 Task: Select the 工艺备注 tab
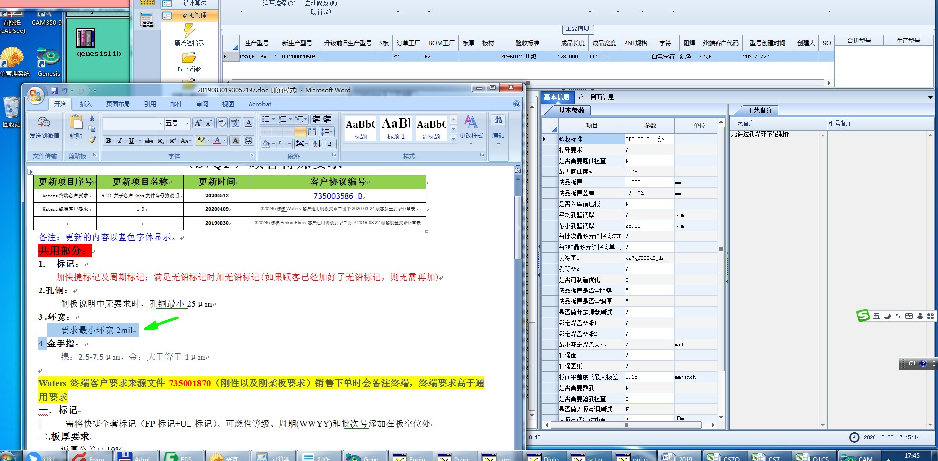[760, 110]
